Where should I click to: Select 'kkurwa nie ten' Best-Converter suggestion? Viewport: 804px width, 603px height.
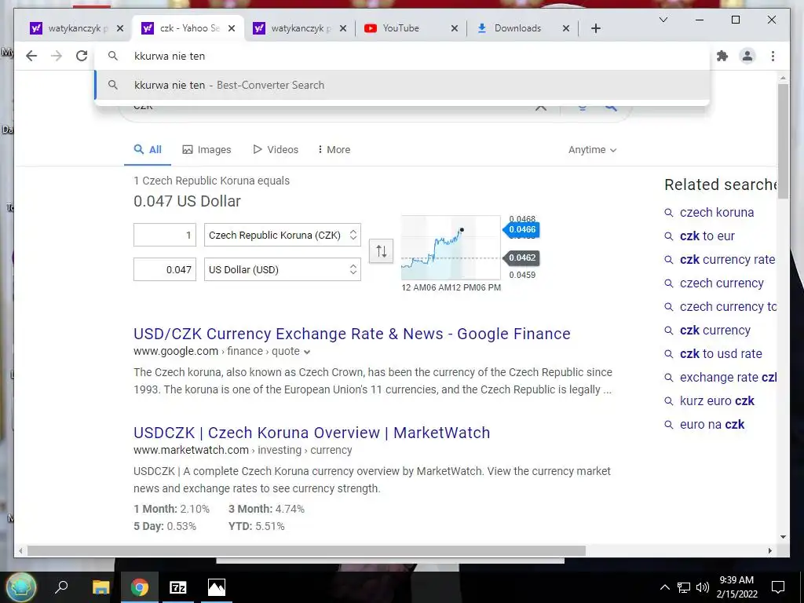coord(402,85)
